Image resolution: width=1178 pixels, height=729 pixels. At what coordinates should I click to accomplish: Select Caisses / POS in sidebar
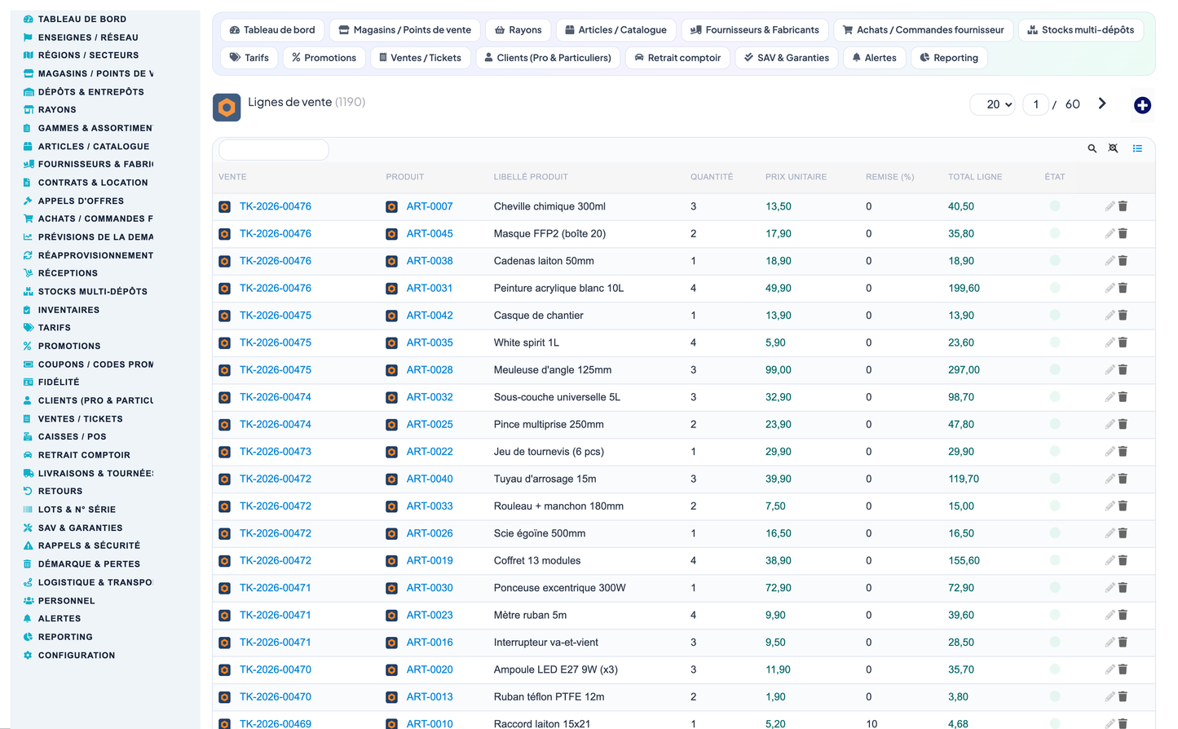point(72,437)
